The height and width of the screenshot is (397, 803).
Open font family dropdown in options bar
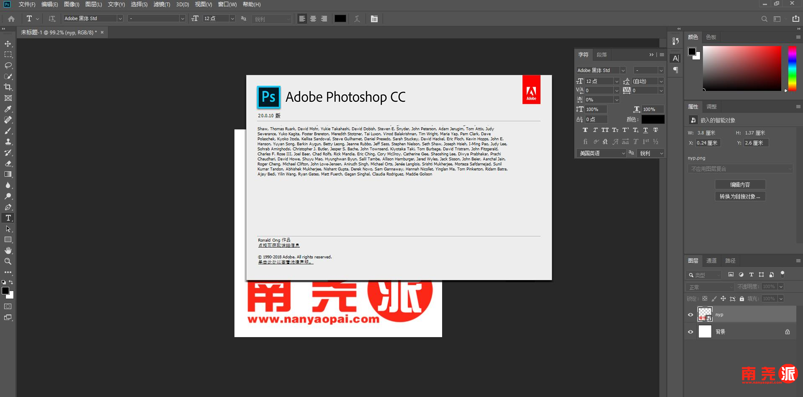pyautogui.click(x=120, y=18)
